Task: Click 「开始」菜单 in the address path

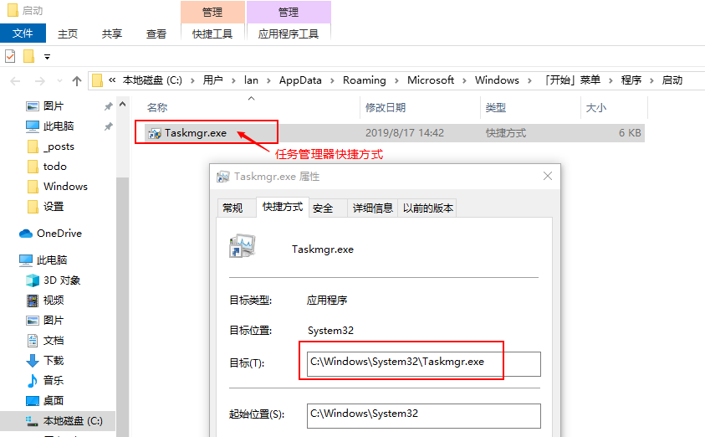Action: click(572, 80)
